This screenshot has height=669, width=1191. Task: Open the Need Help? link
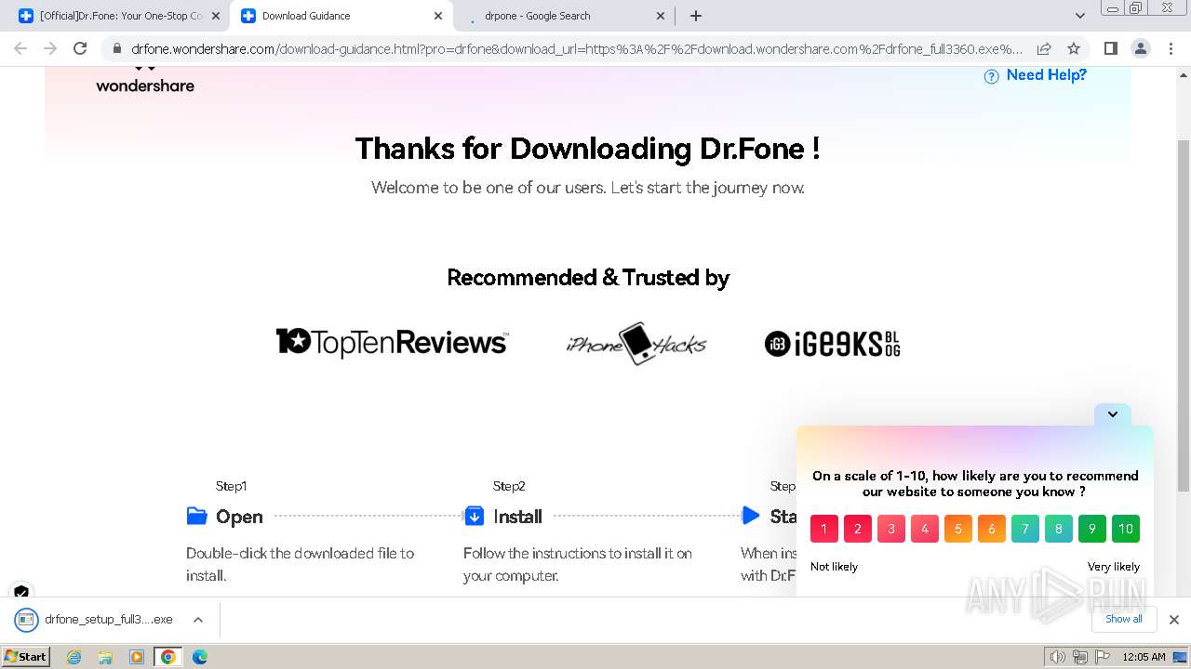(1046, 75)
